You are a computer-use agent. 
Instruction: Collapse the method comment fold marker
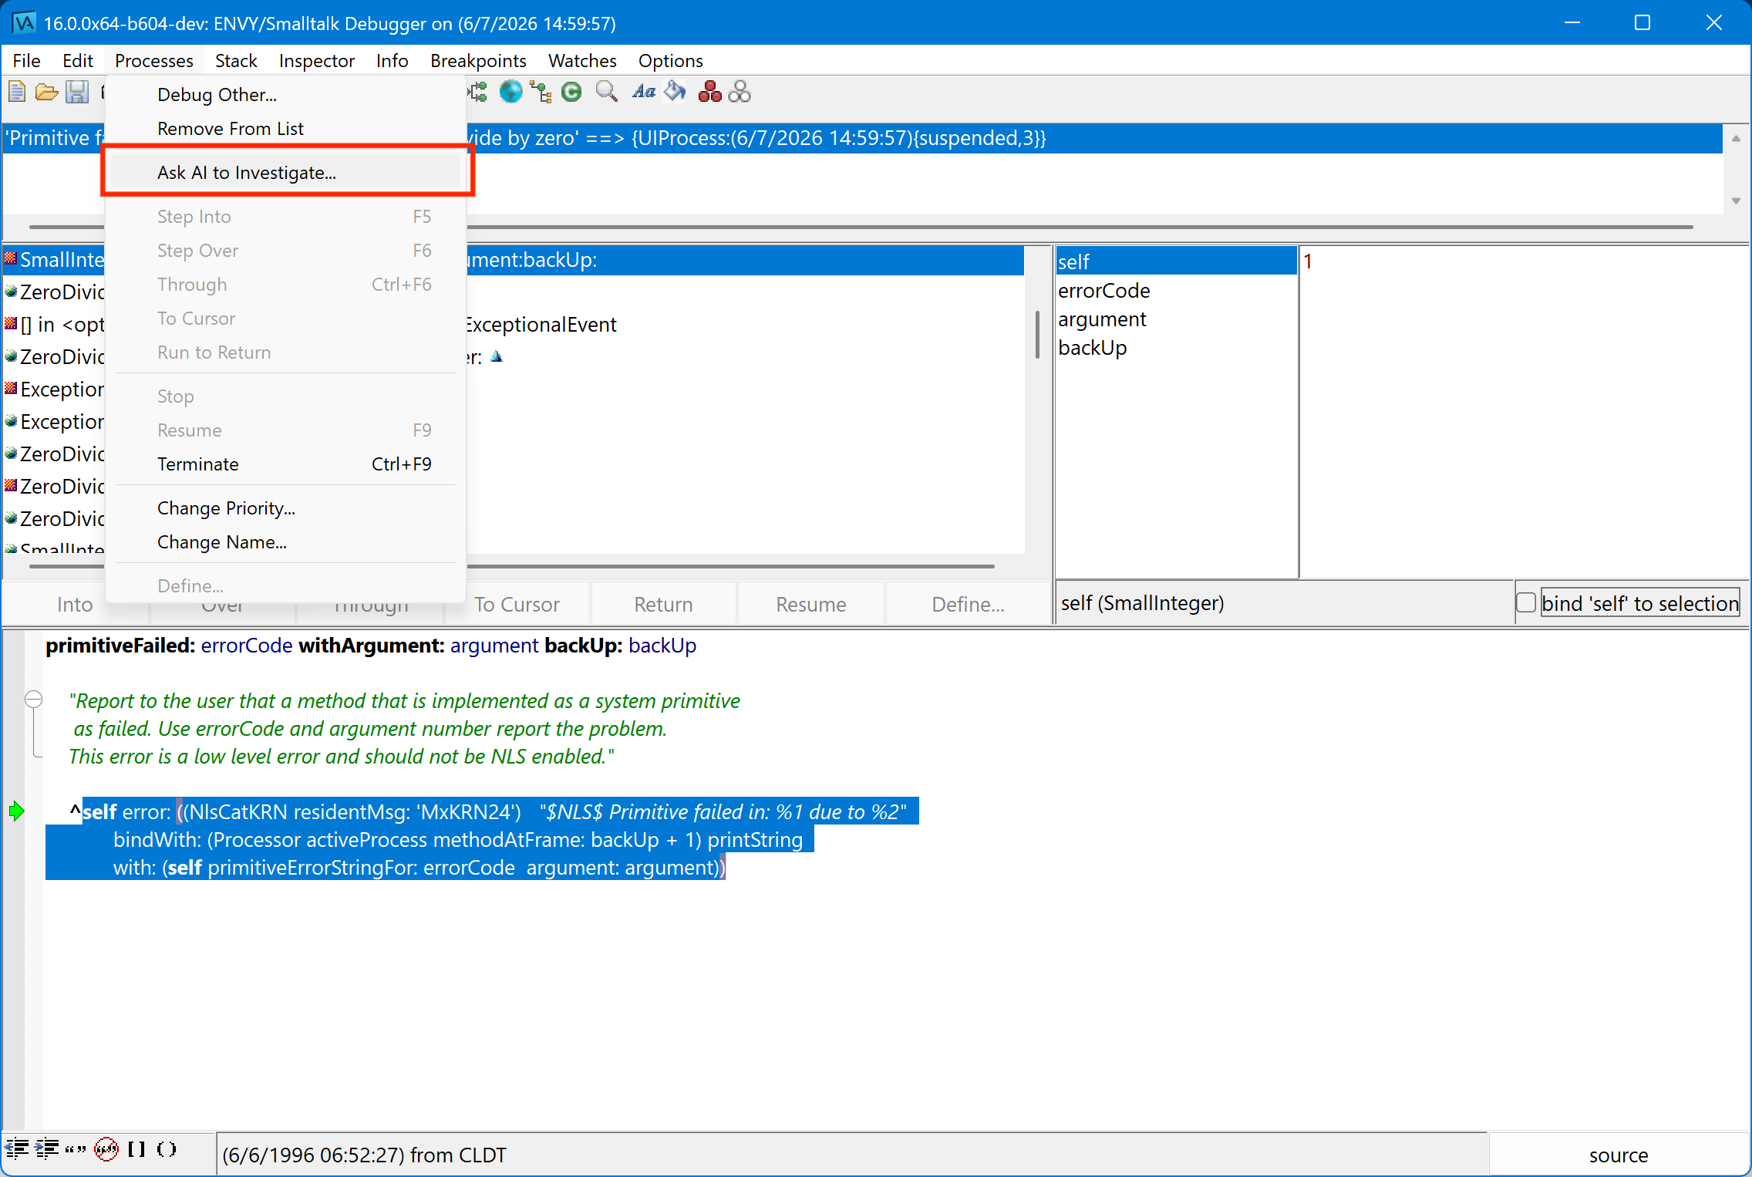[x=33, y=700]
